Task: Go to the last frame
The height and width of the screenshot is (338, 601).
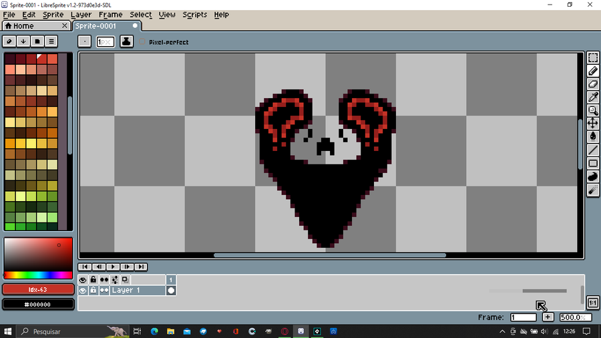Action: [141, 267]
